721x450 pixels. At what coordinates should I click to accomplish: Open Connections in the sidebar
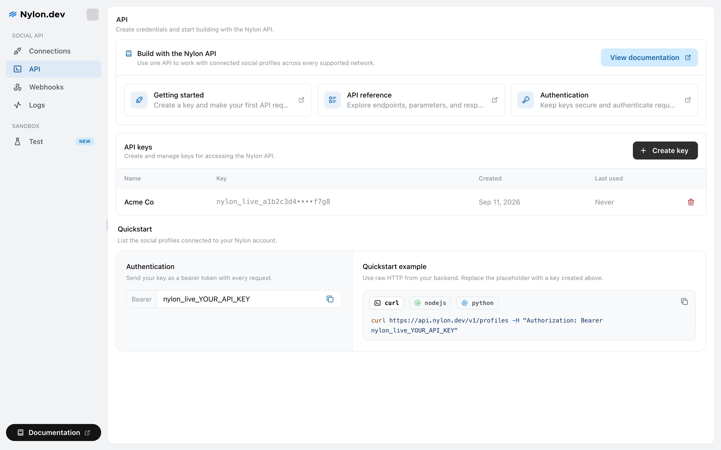coord(54,51)
